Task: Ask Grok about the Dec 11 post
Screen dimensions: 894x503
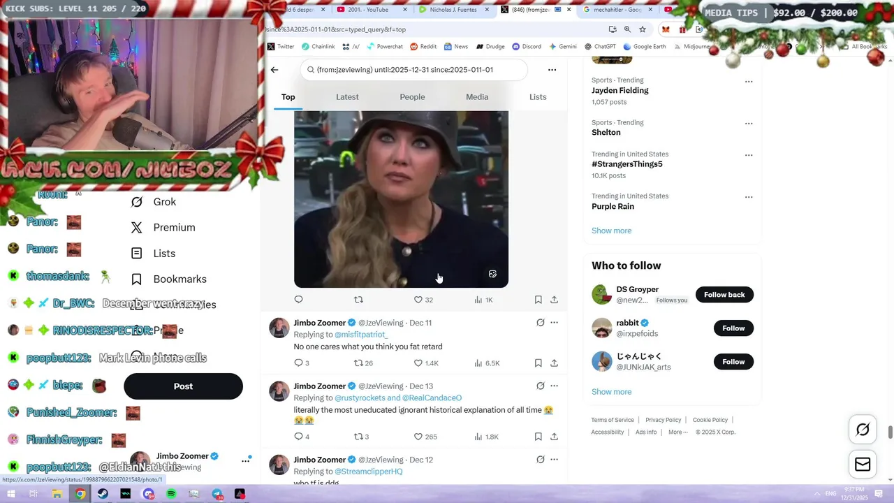Action: (540, 323)
